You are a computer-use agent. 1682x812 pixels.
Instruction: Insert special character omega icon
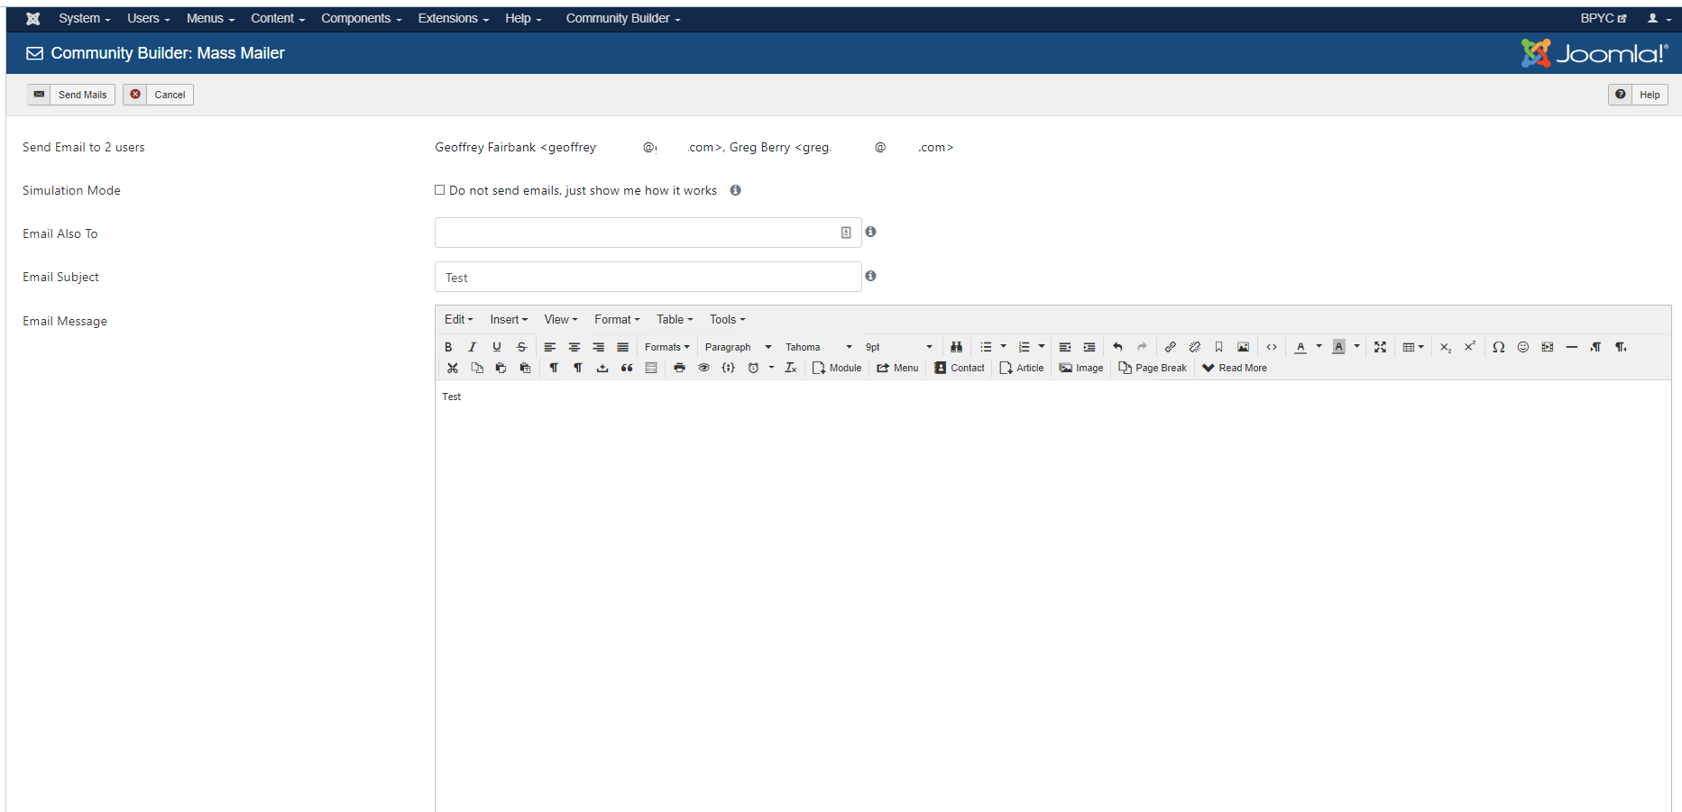[x=1498, y=347]
